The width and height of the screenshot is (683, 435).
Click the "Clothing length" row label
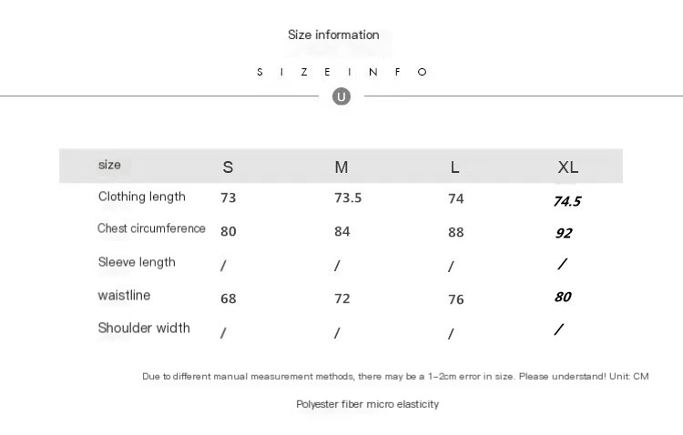point(141,197)
